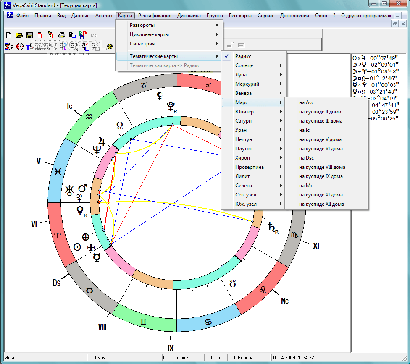Screen dimensions: 410x364
Task: Open the Сервис menu
Action: pyautogui.click(x=265, y=16)
